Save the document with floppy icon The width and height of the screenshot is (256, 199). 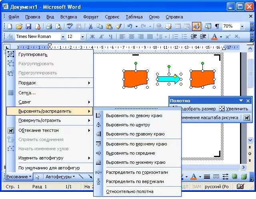coord(28,26)
